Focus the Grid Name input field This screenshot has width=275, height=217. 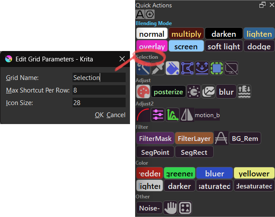tap(99, 77)
